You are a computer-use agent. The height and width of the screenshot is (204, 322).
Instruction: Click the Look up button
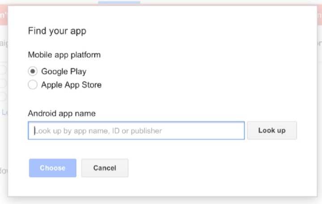click(272, 131)
